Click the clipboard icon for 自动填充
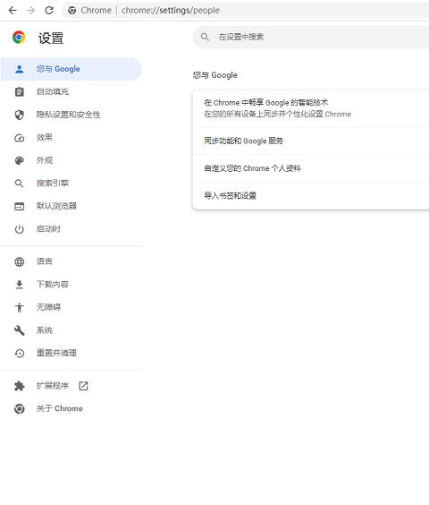 [20, 92]
